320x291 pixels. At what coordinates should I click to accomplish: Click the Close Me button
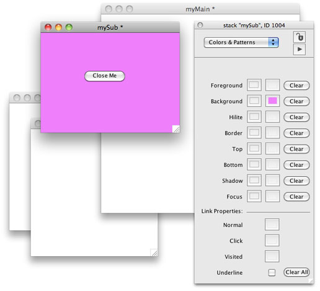click(x=105, y=76)
